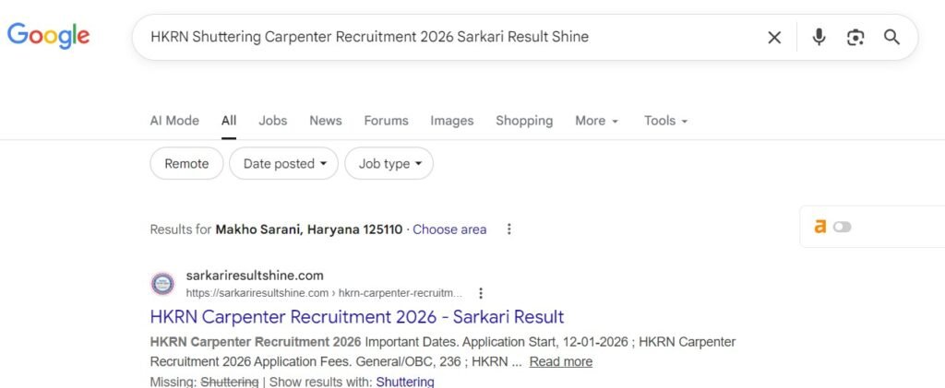The image size is (945, 388).
Task: Toggle the orange 'a' extension switch
Action: pos(842,227)
